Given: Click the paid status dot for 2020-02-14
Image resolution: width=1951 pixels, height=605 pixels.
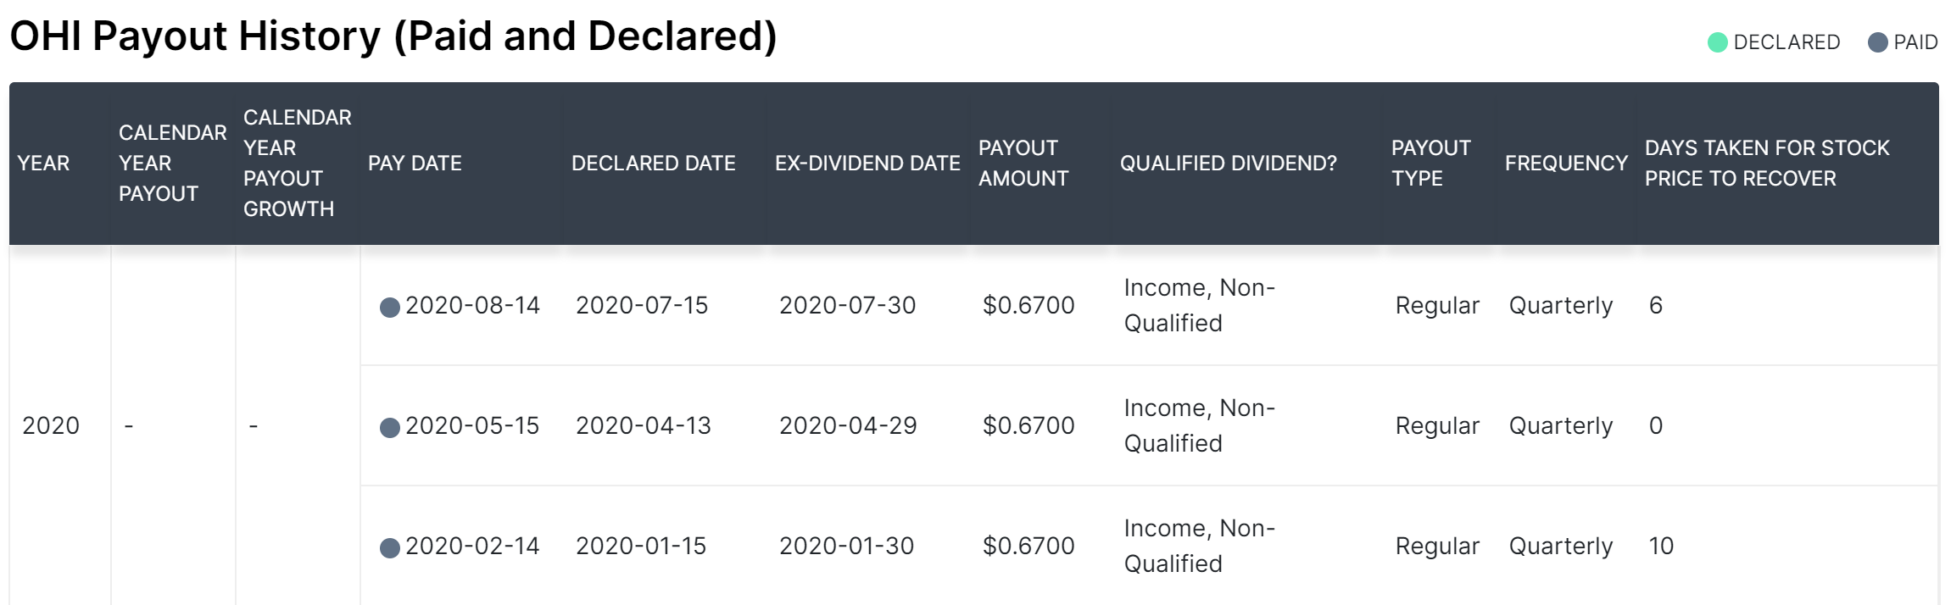Looking at the screenshot, I should 389,548.
